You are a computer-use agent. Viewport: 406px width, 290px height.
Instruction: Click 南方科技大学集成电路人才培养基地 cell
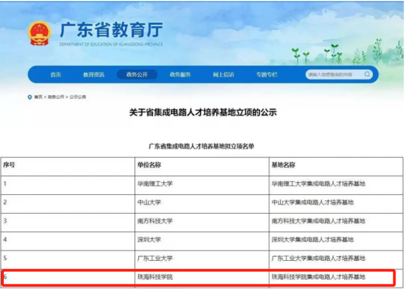point(336,223)
